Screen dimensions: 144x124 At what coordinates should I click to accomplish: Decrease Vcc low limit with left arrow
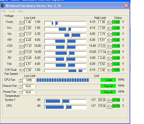pos(20,28)
